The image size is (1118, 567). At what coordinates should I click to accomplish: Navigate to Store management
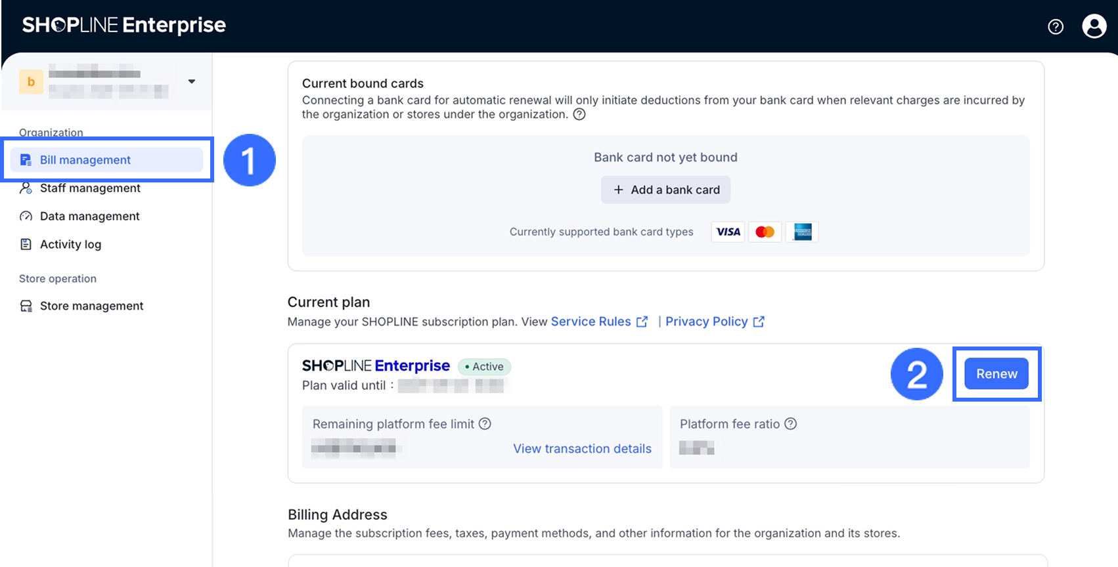[91, 306]
